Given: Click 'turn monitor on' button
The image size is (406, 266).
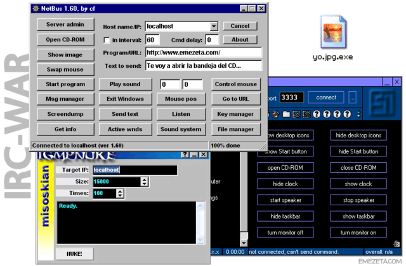Looking at the screenshot, I should [358, 232].
